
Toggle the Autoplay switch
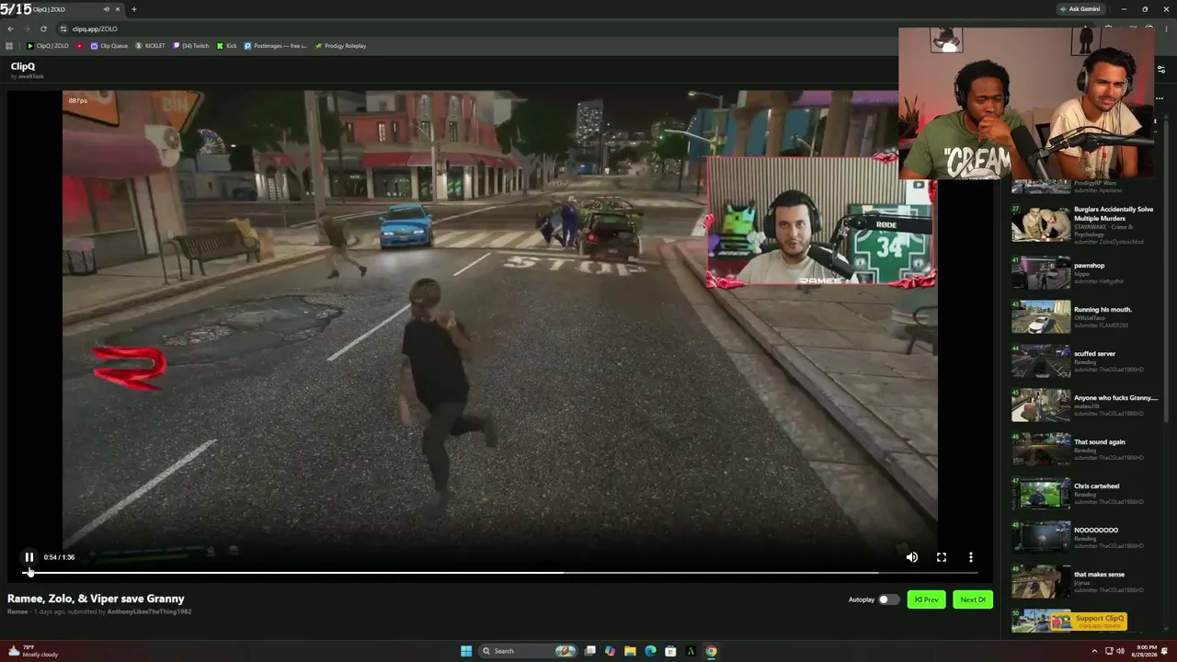pyautogui.click(x=888, y=599)
